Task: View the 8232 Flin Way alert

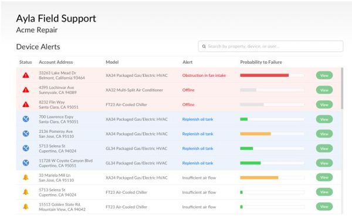Action: point(324,105)
